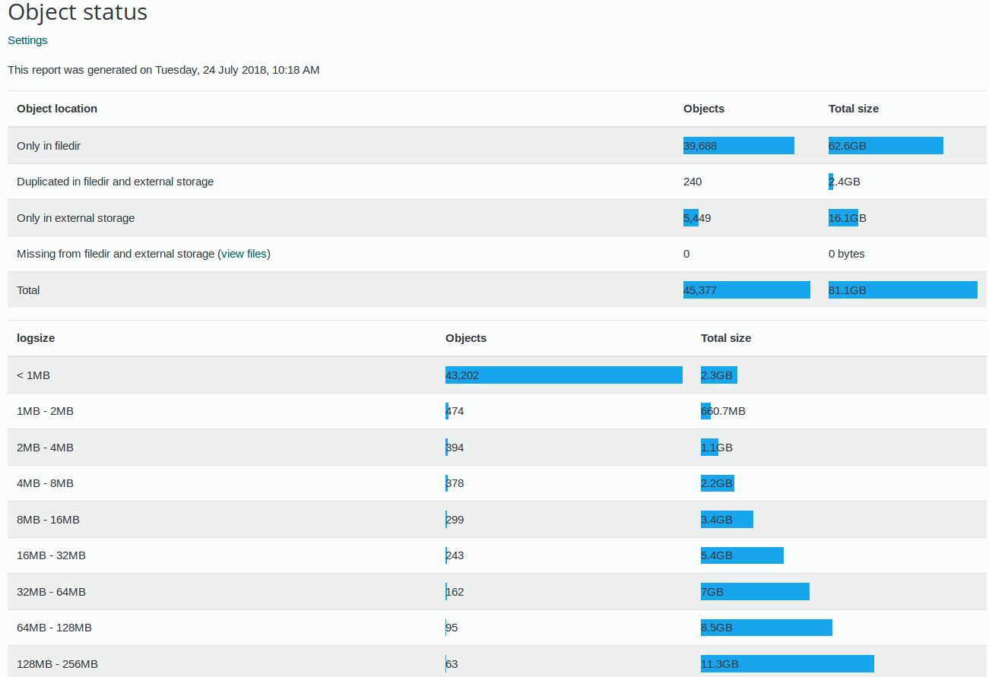The width and height of the screenshot is (989, 677).
Task: Click the 11.3GB bar for 128MB-256MB
Action: point(787,663)
